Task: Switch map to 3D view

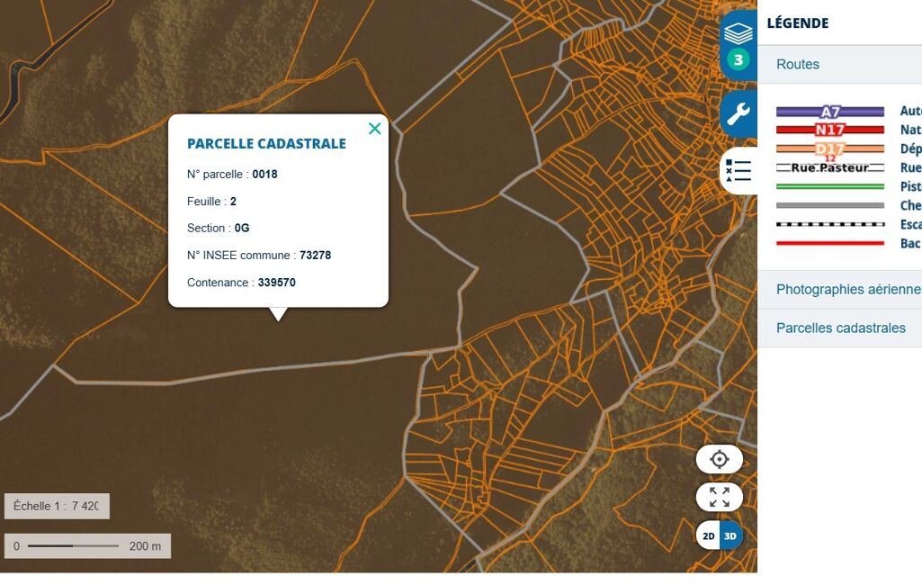Action: 730,535
